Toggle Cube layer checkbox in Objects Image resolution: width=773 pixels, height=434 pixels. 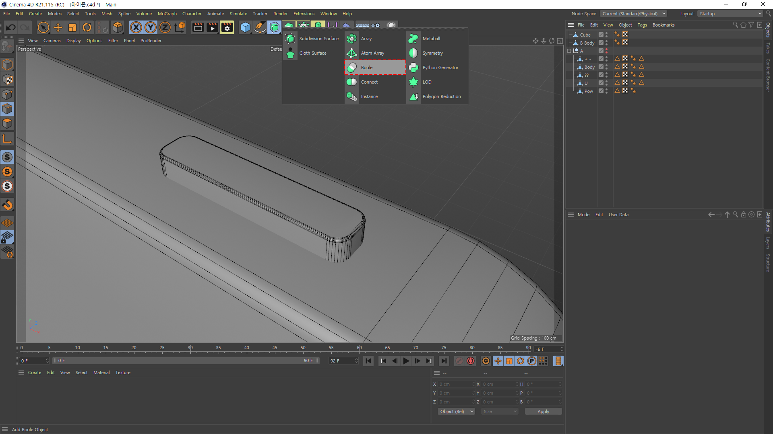click(x=601, y=35)
